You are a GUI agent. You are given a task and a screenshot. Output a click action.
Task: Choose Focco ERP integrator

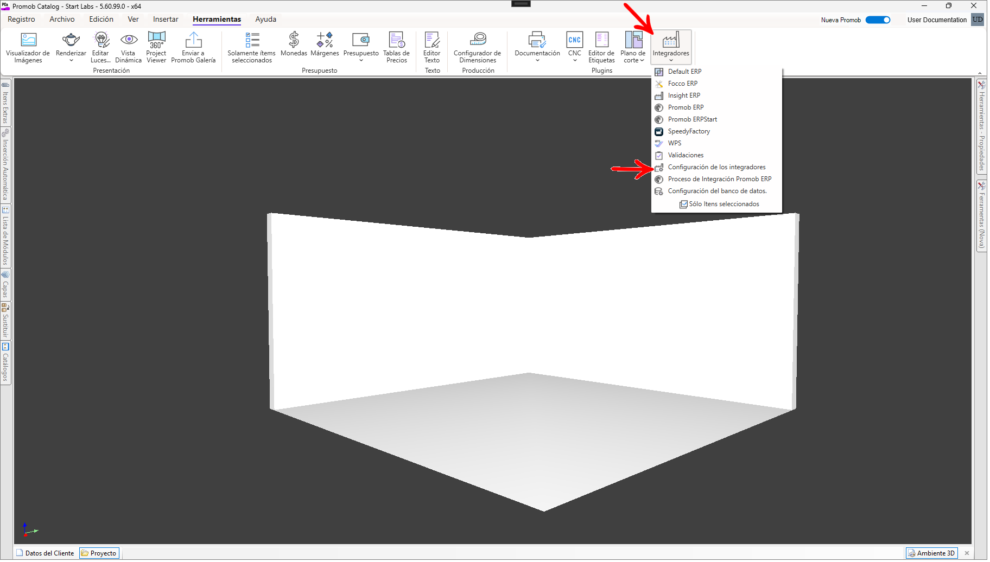pyautogui.click(x=716, y=84)
